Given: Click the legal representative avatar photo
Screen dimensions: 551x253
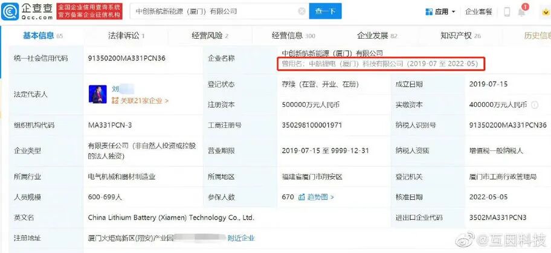Looking at the screenshot, I should pyautogui.click(x=98, y=94).
